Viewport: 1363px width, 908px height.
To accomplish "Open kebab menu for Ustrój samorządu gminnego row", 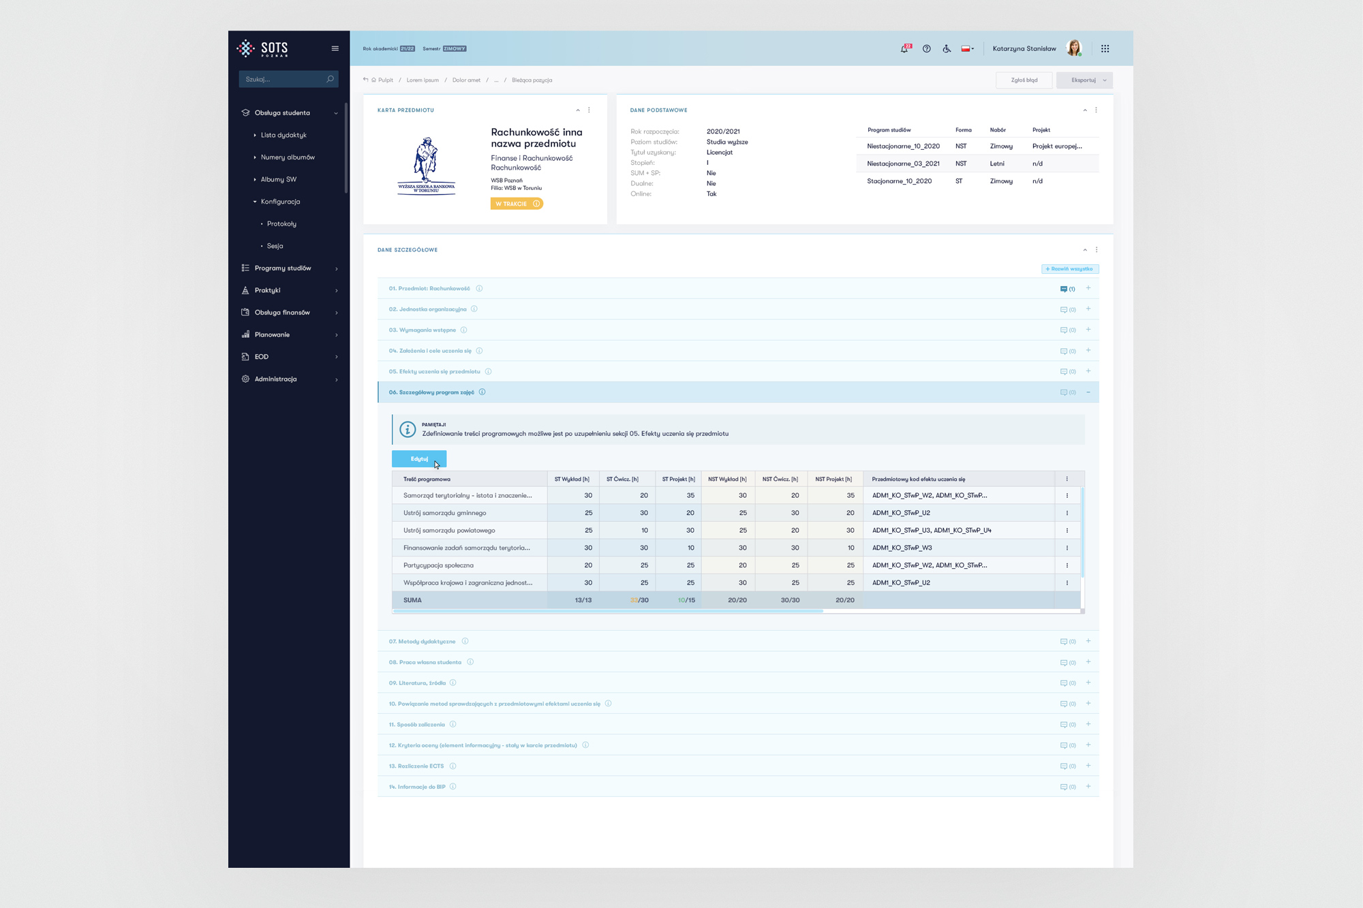I will [1067, 513].
